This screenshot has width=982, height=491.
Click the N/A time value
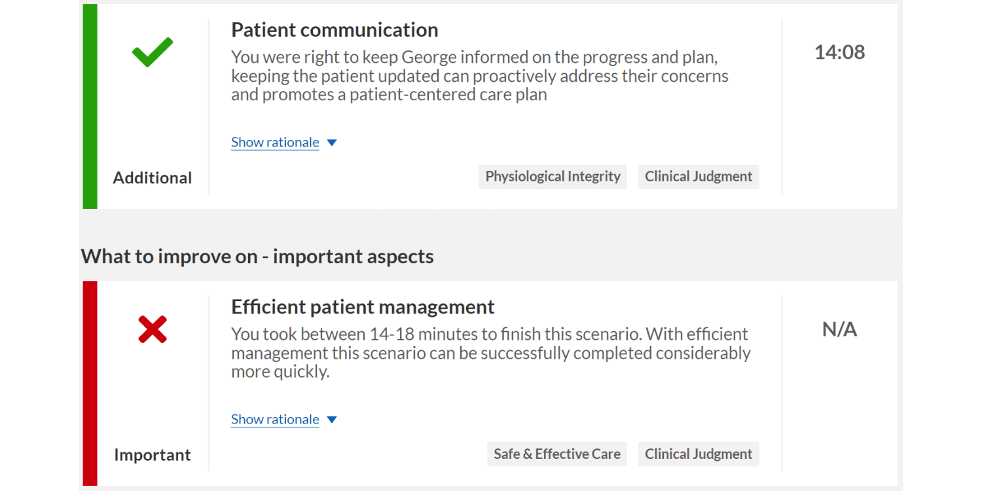click(x=839, y=329)
